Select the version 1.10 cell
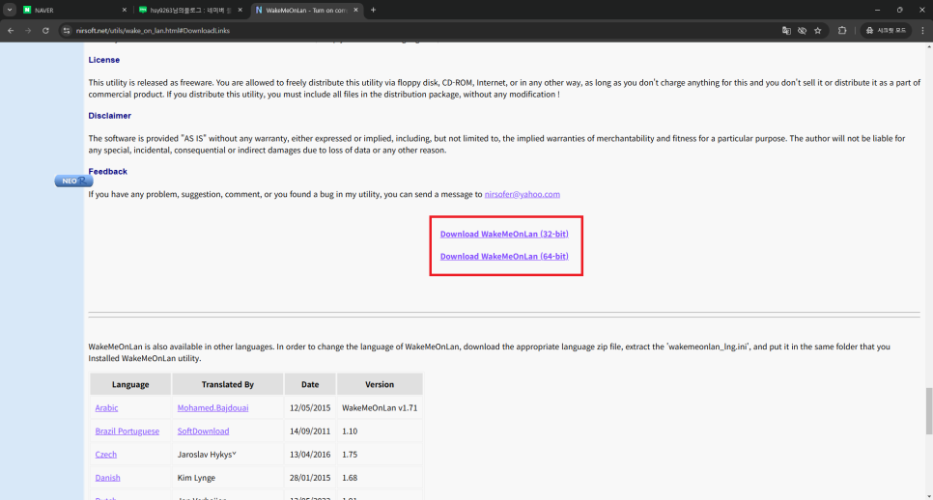The image size is (933, 500). (380, 431)
